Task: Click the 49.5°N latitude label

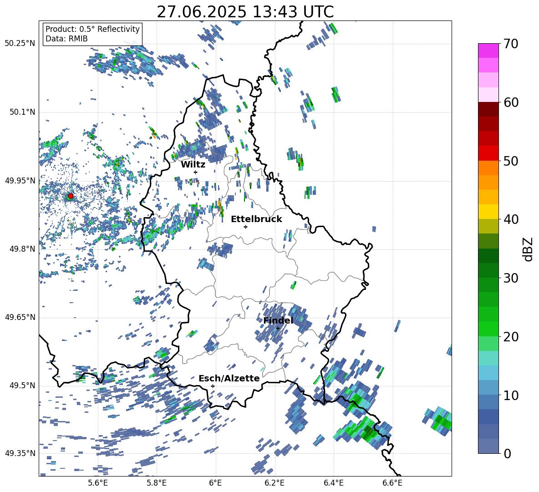Action: [22, 385]
